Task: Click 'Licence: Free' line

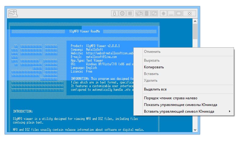Action: 81,71
